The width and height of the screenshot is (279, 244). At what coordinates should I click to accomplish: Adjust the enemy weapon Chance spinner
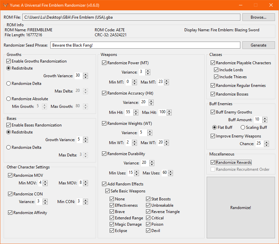coord(266,143)
